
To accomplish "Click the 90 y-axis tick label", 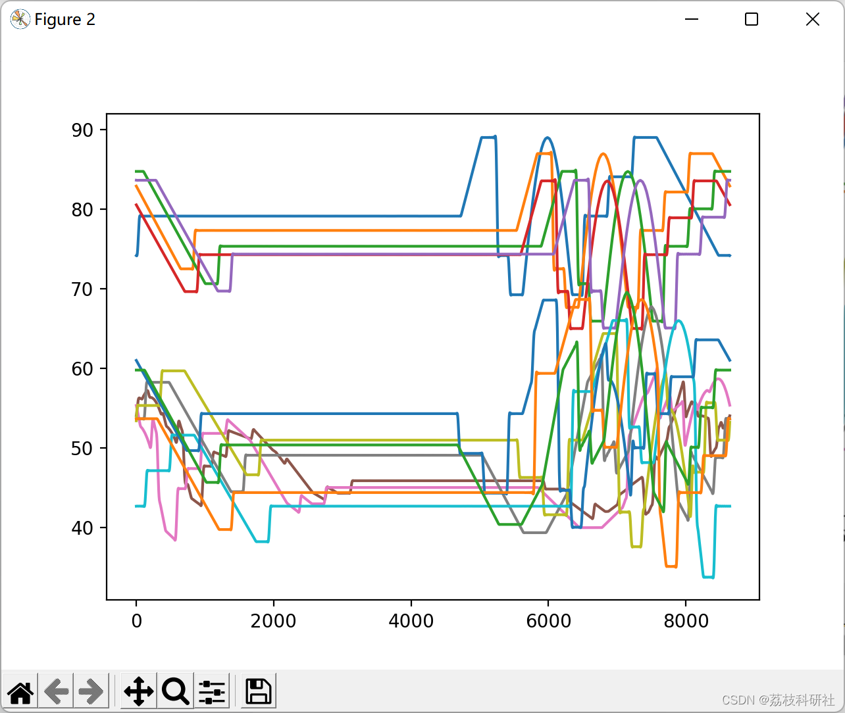I will (82, 130).
